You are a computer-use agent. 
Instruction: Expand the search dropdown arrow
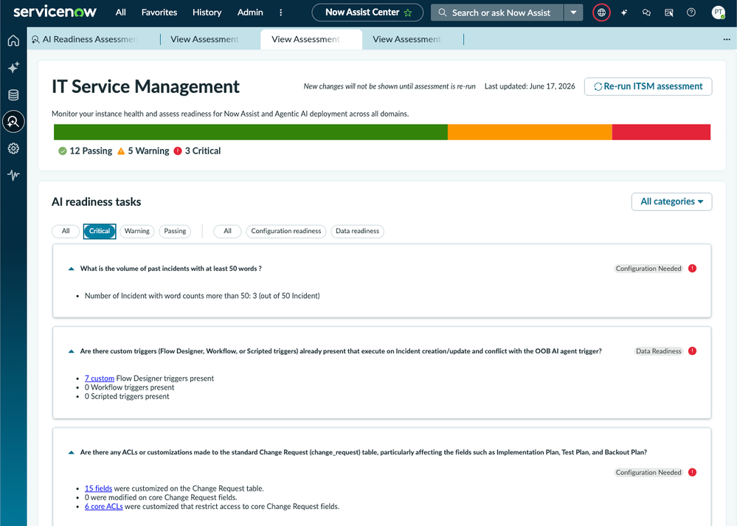coord(573,13)
